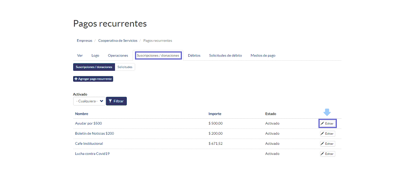Click the Nombre column header
Image resolution: width=410 pixels, height=181 pixels.
(82, 114)
